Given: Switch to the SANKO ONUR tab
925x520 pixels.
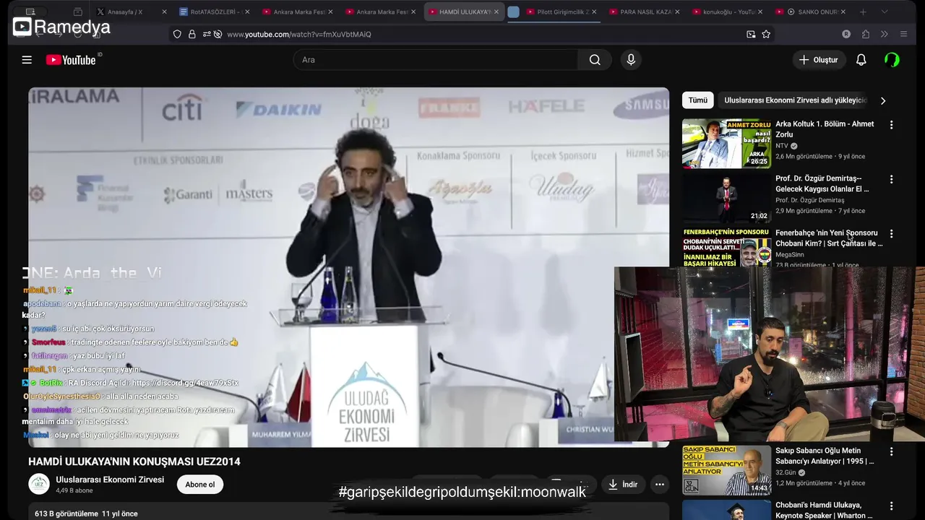Looking at the screenshot, I should pyautogui.click(x=809, y=12).
